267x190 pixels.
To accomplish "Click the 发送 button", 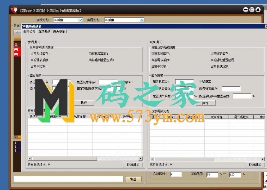I will 133,179.
